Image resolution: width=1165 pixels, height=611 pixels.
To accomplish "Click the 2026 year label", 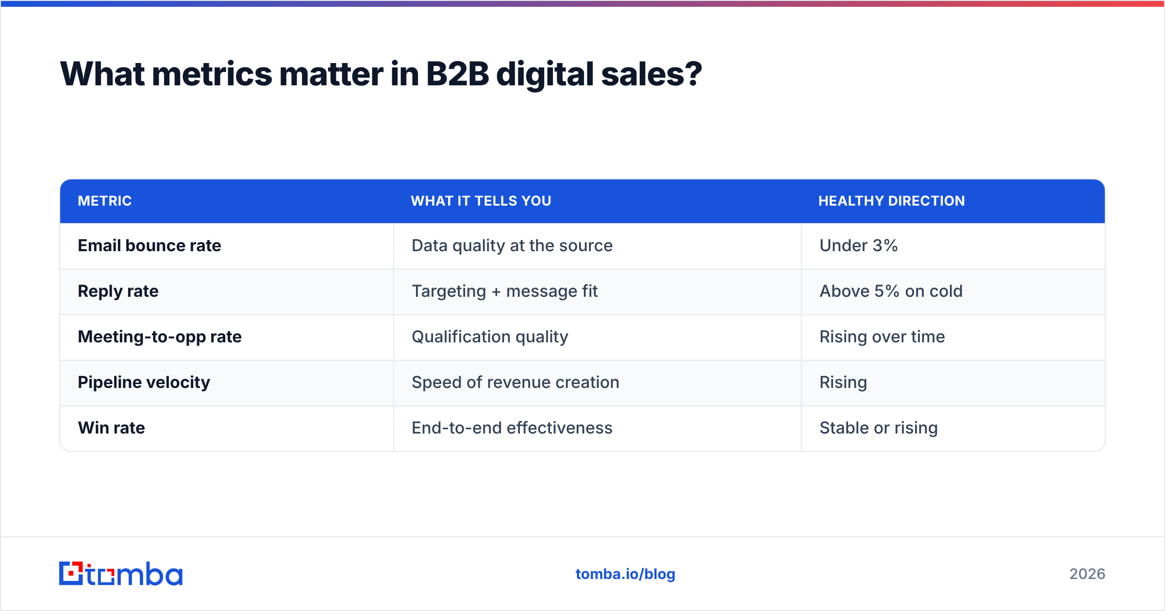I will coord(1087,574).
